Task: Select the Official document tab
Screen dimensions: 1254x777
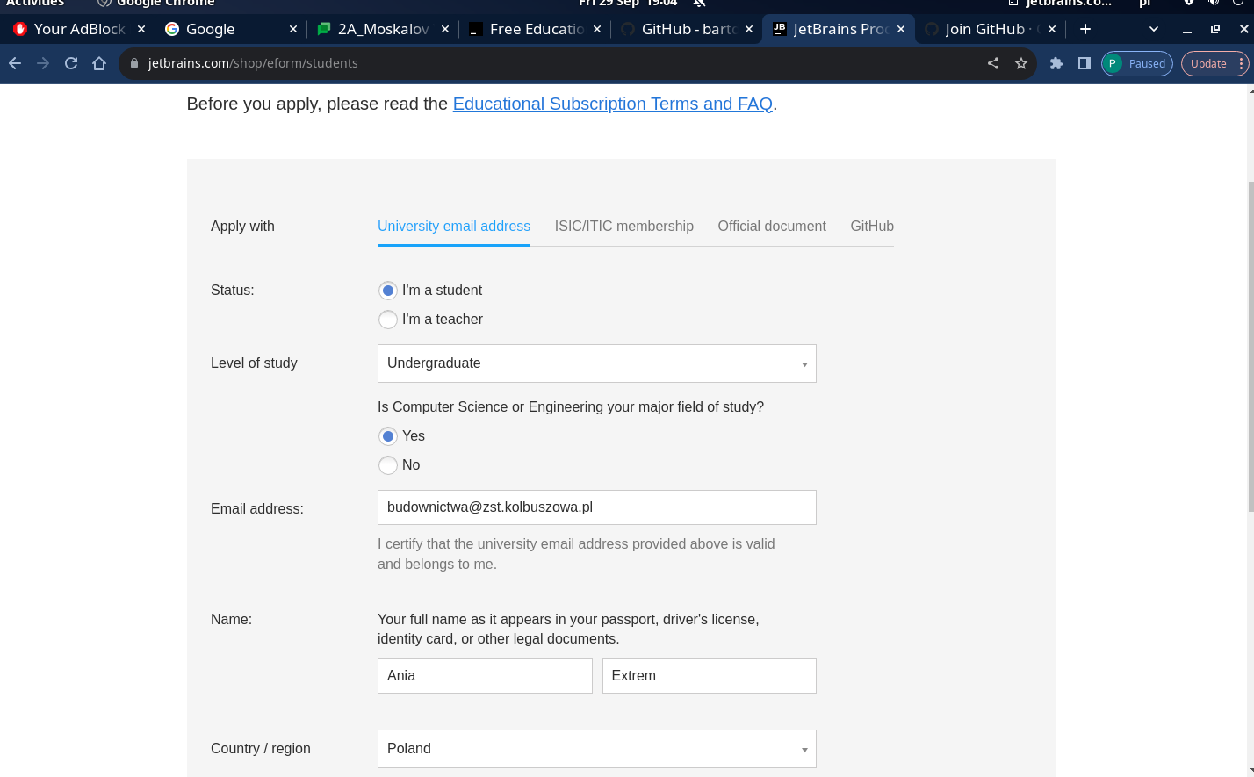Action: [x=772, y=226]
